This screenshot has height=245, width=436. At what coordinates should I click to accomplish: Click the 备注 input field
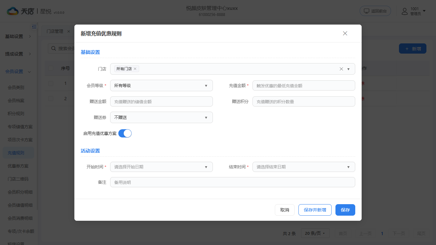click(232, 182)
